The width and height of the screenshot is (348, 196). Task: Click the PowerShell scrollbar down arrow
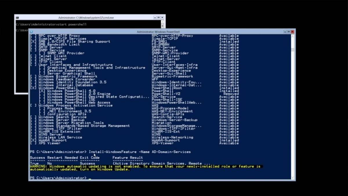pyautogui.click(x=293, y=178)
